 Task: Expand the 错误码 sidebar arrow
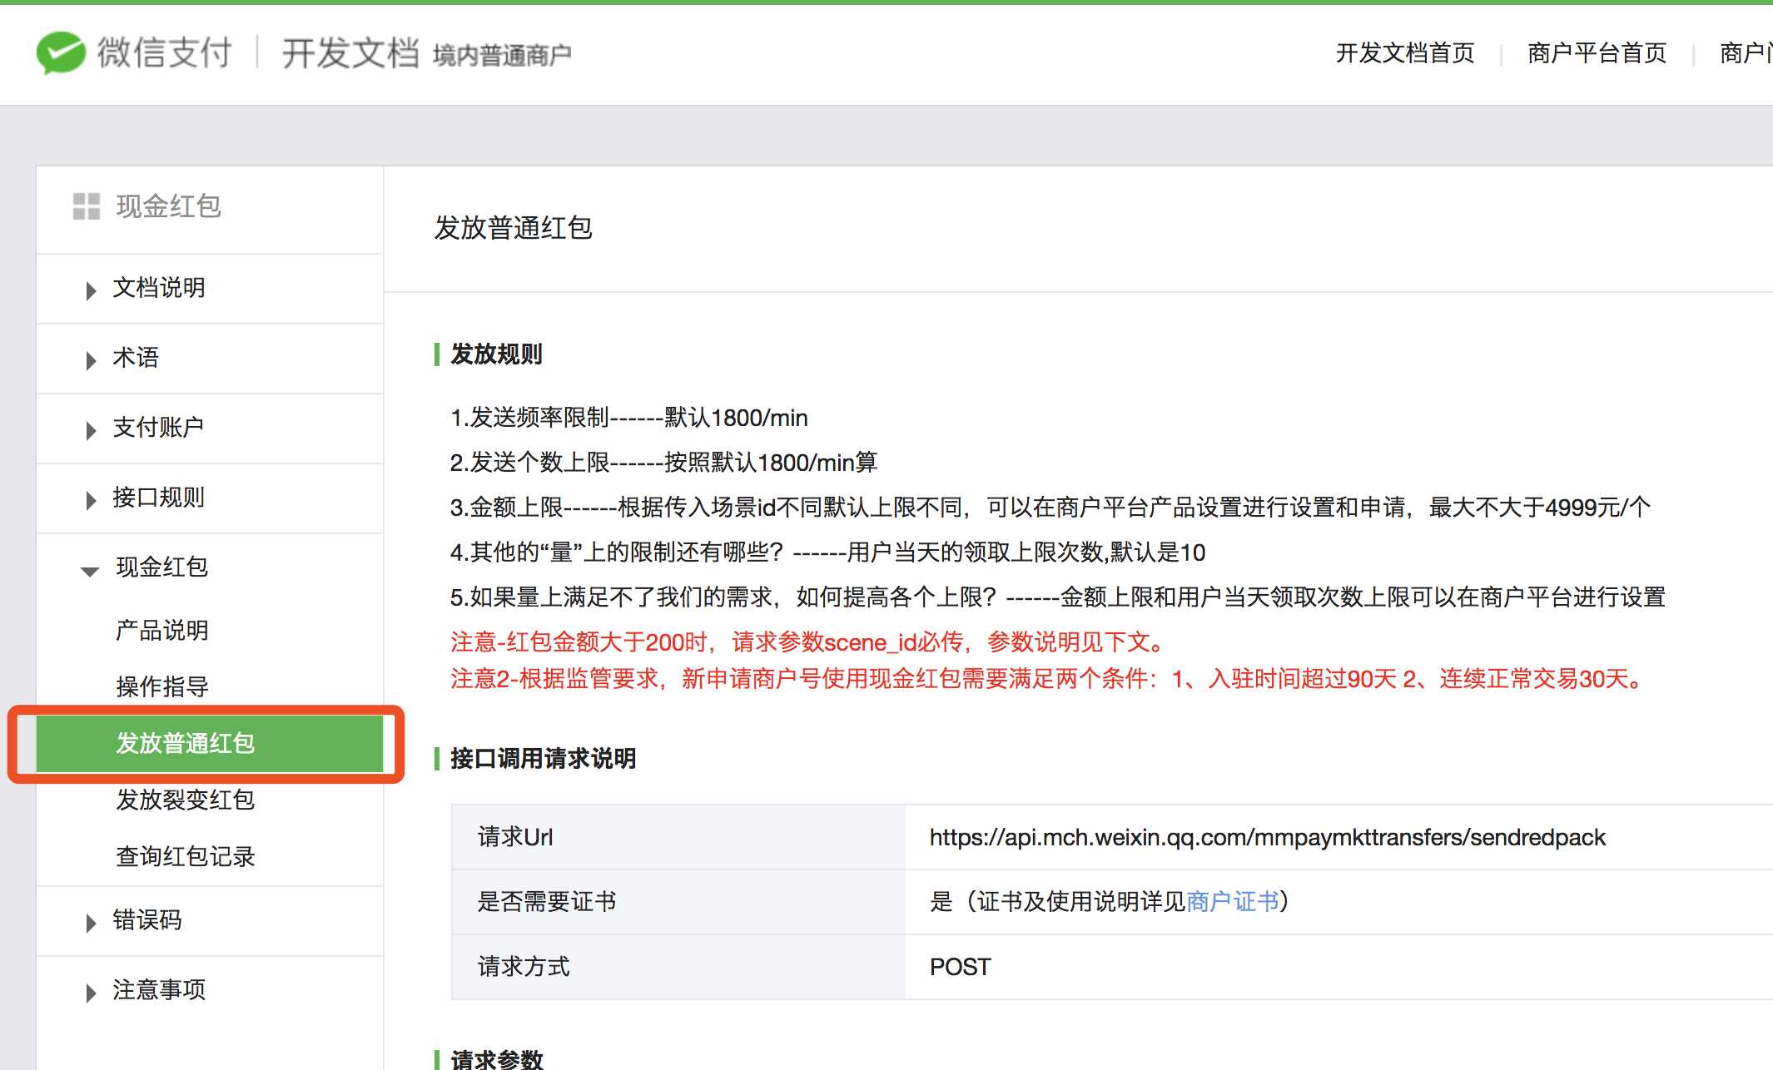point(91,922)
